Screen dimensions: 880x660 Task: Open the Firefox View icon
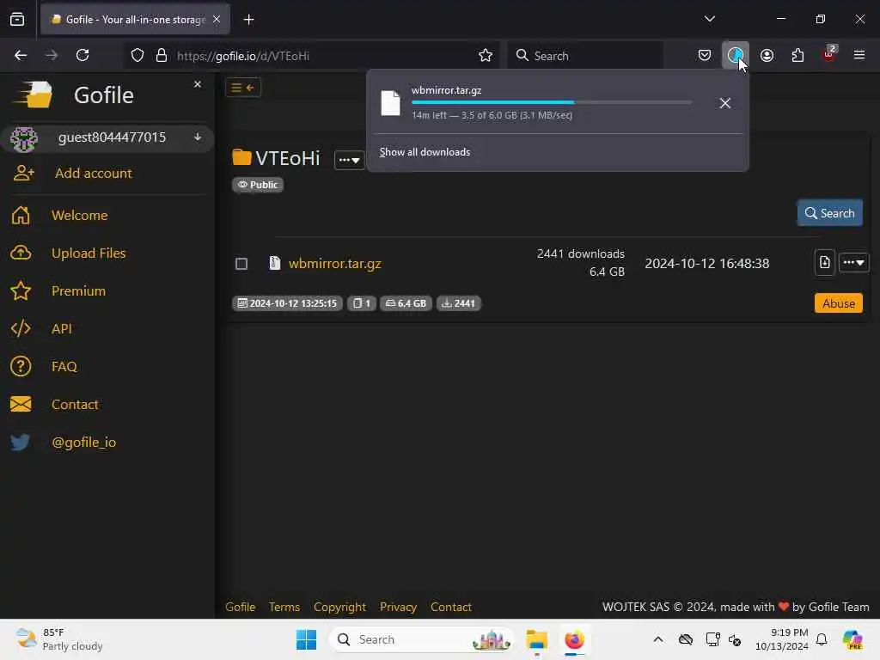pyautogui.click(x=17, y=19)
